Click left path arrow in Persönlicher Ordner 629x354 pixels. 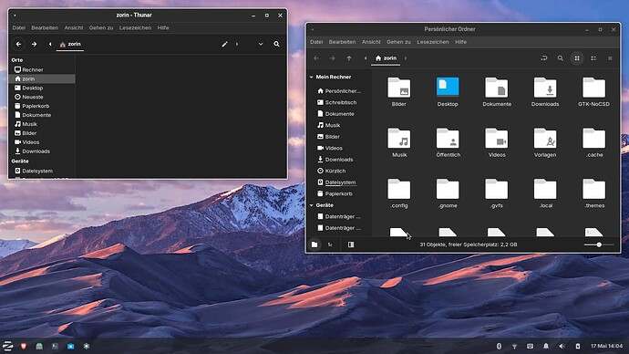tap(366, 58)
